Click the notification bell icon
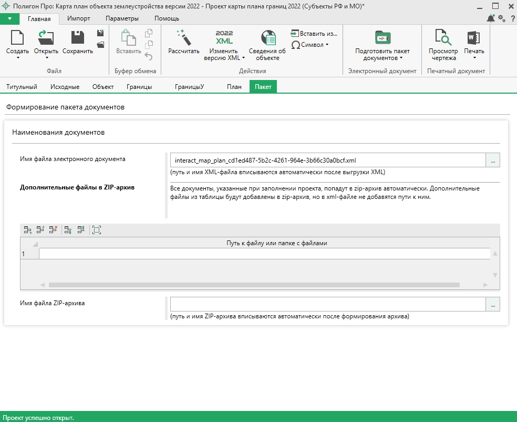This screenshot has height=422, width=517. pos(491,18)
